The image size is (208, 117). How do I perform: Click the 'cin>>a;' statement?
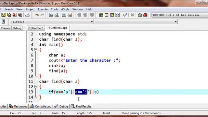click(57, 66)
